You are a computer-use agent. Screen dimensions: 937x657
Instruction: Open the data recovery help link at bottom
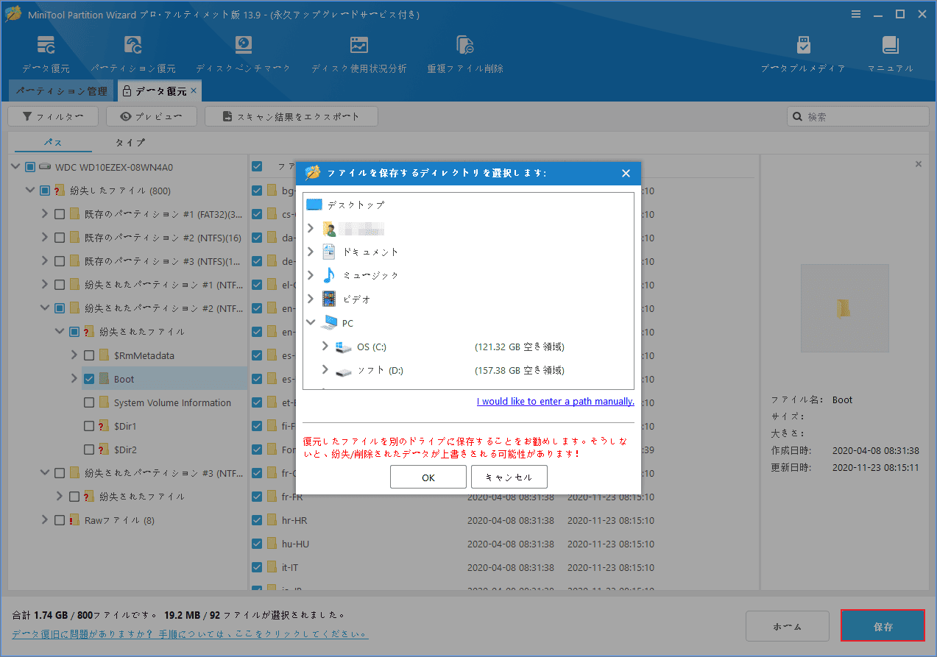190,633
